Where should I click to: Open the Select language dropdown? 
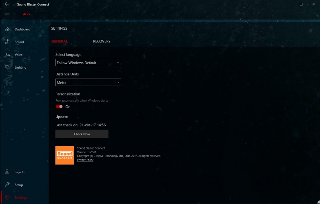pos(88,63)
